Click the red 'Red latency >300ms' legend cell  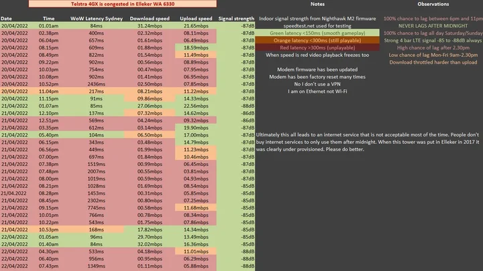pos(317,48)
